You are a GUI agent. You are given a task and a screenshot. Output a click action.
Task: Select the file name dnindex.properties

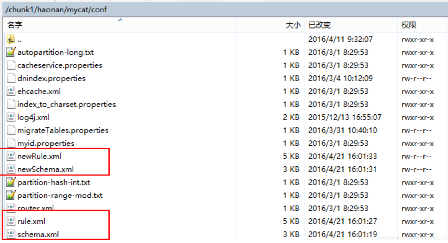coord(51,78)
